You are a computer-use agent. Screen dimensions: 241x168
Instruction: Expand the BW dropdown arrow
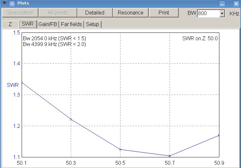222,13
